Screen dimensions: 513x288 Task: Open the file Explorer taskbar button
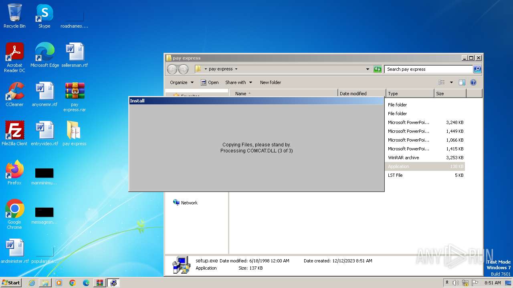pyautogui.click(x=45, y=283)
